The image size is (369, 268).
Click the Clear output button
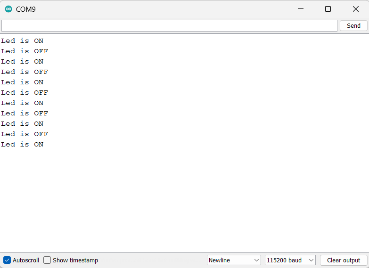[344, 260]
